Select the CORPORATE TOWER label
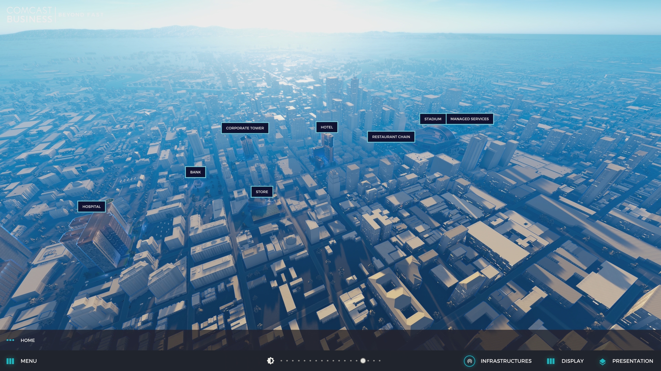 (245, 128)
